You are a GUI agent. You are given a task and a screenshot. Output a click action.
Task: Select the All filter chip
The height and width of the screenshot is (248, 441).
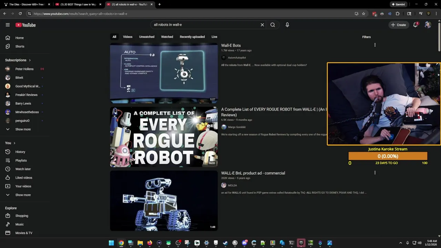pos(114,37)
